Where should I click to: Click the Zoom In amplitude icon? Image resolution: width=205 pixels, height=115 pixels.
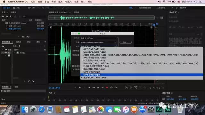pos(127,88)
